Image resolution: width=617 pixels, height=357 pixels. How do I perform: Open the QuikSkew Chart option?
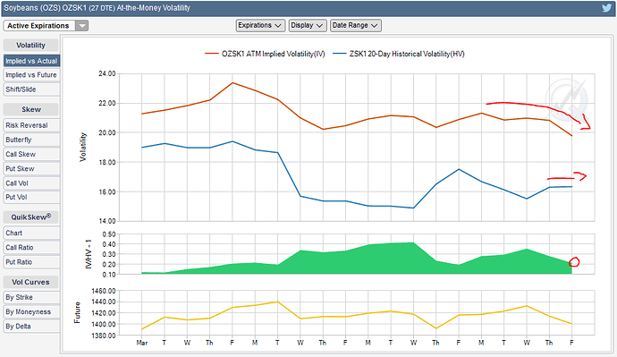[x=31, y=233]
